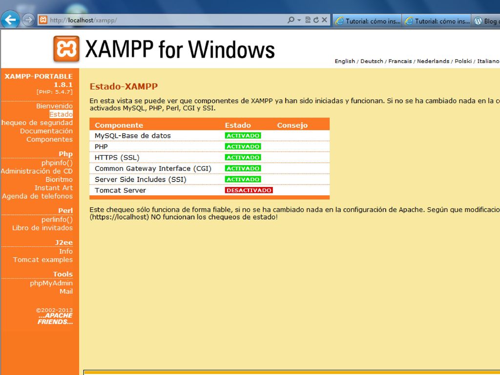Screen dimensions: 500x375
Task: Click Estado column header in table
Action: click(x=238, y=125)
